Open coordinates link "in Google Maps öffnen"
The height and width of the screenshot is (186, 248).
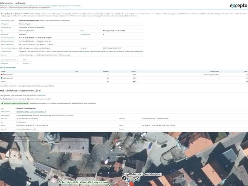coord(31,112)
